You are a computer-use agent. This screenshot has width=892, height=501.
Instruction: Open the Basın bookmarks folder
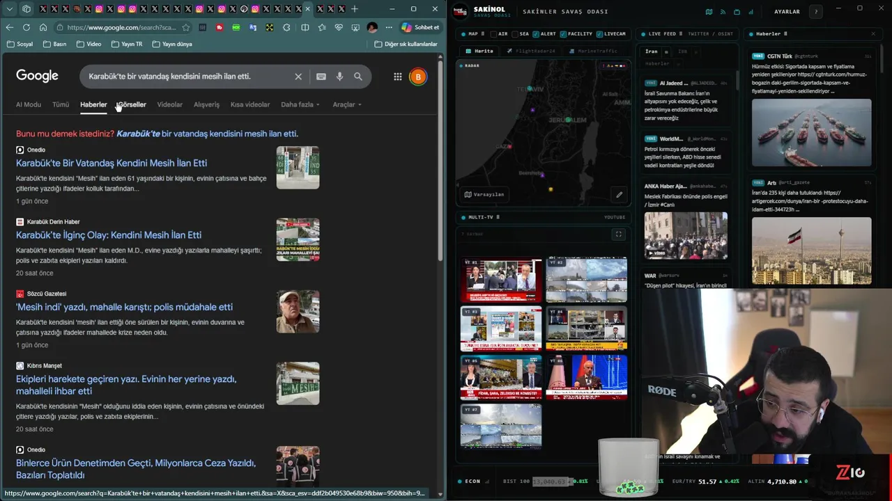coord(55,44)
